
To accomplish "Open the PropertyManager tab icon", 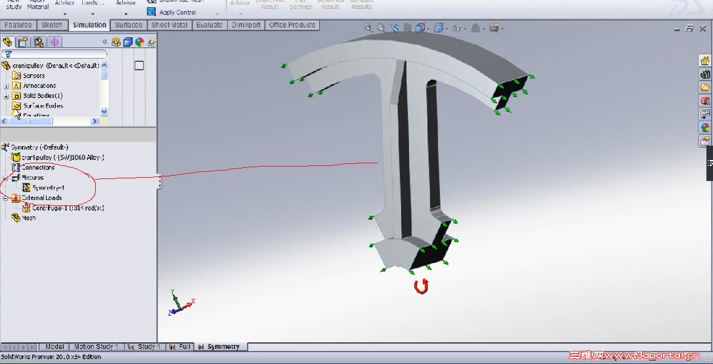I will click(x=22, y=42).
